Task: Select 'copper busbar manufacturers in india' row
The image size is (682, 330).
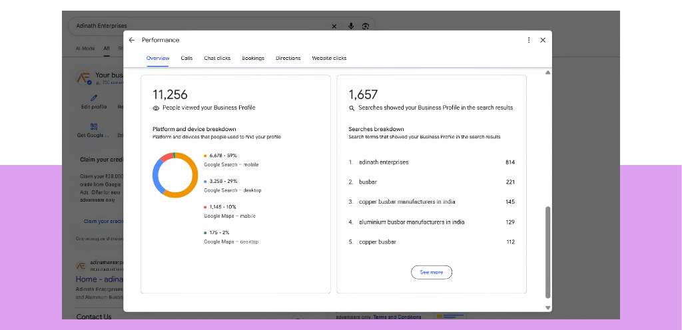Action: click(x=432, y=202)
